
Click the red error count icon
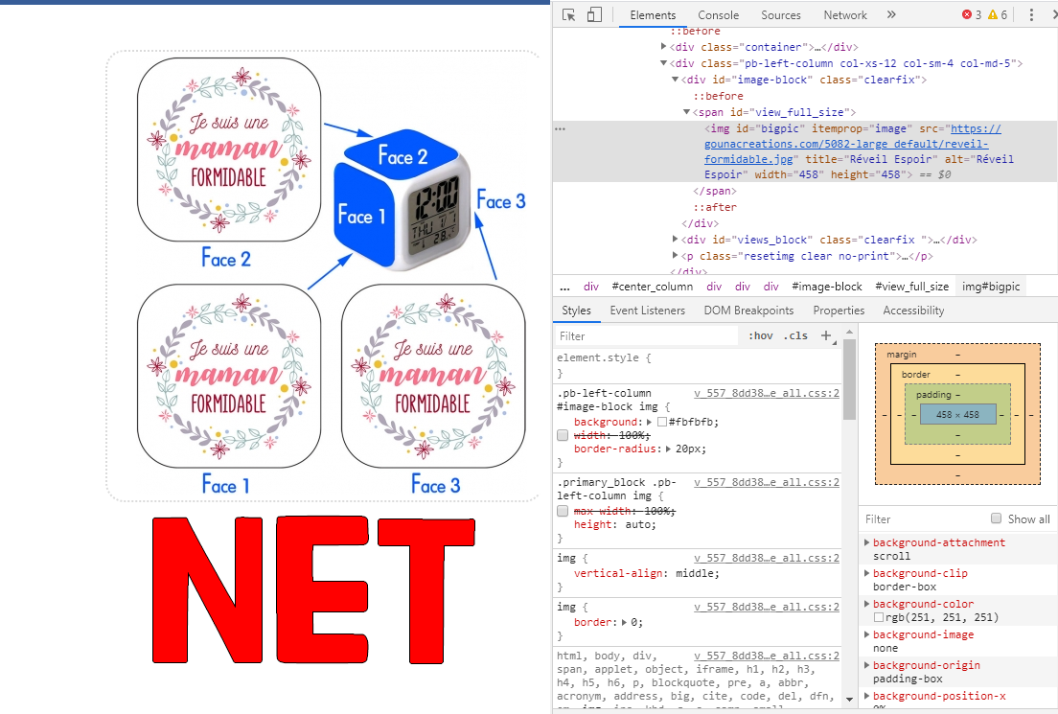coord(967,14)
